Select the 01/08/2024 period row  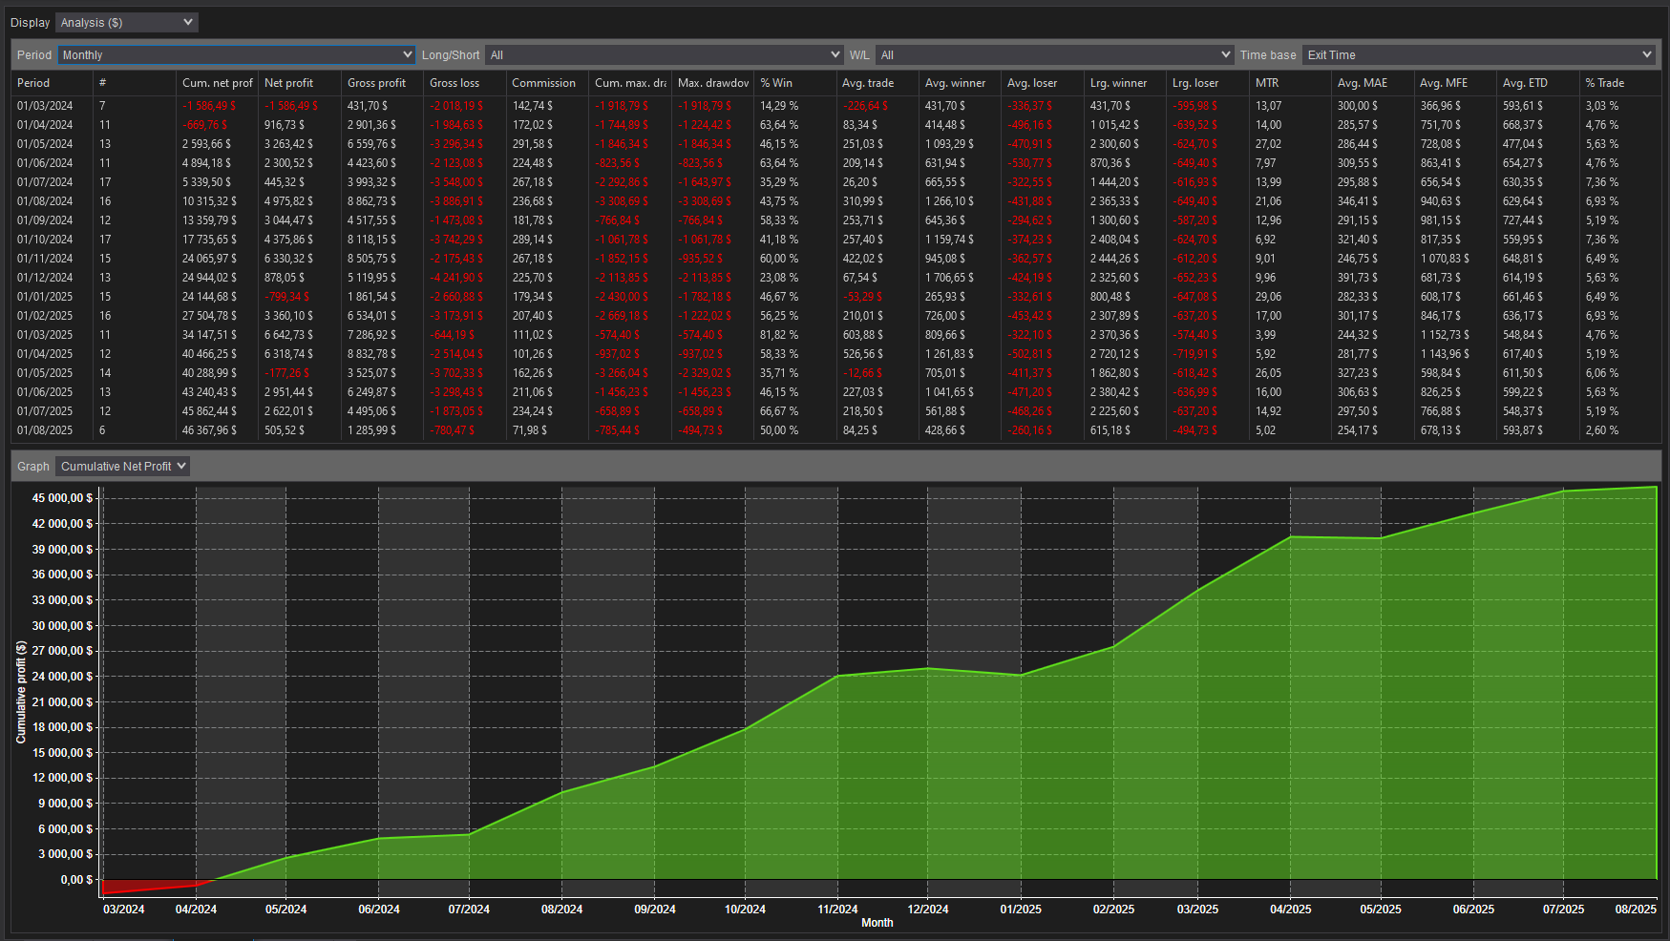click(x=835, y=201)
